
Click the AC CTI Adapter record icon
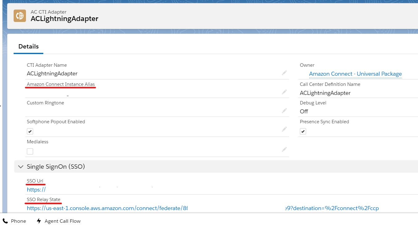(x=20, y=16)
